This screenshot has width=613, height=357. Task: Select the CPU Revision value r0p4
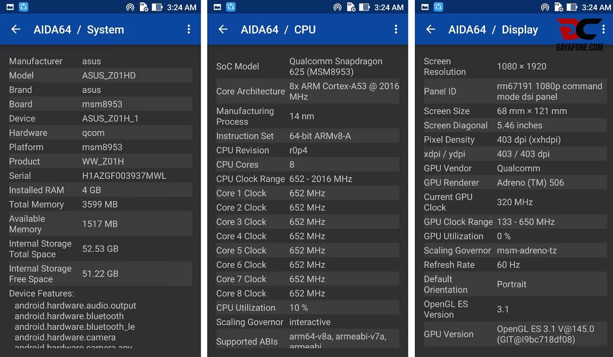298,150
